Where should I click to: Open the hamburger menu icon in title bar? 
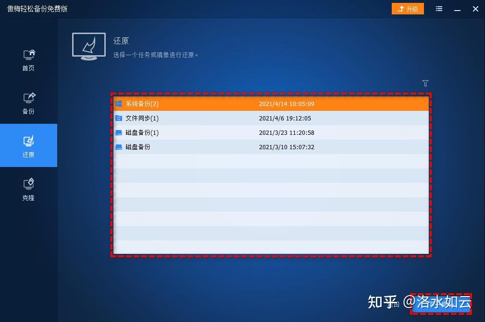coord(438,9)
